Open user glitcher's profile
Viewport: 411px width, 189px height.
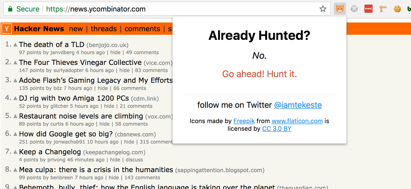(x=59, y=106)
